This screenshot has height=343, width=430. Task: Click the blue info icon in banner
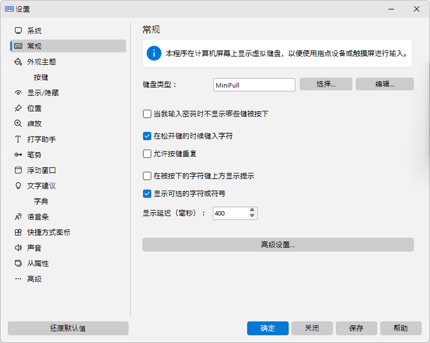click(x=154, y=53)
